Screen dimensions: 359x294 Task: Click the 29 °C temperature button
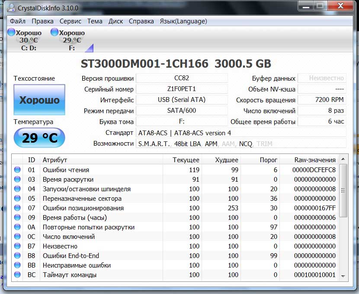click(39, 138)
